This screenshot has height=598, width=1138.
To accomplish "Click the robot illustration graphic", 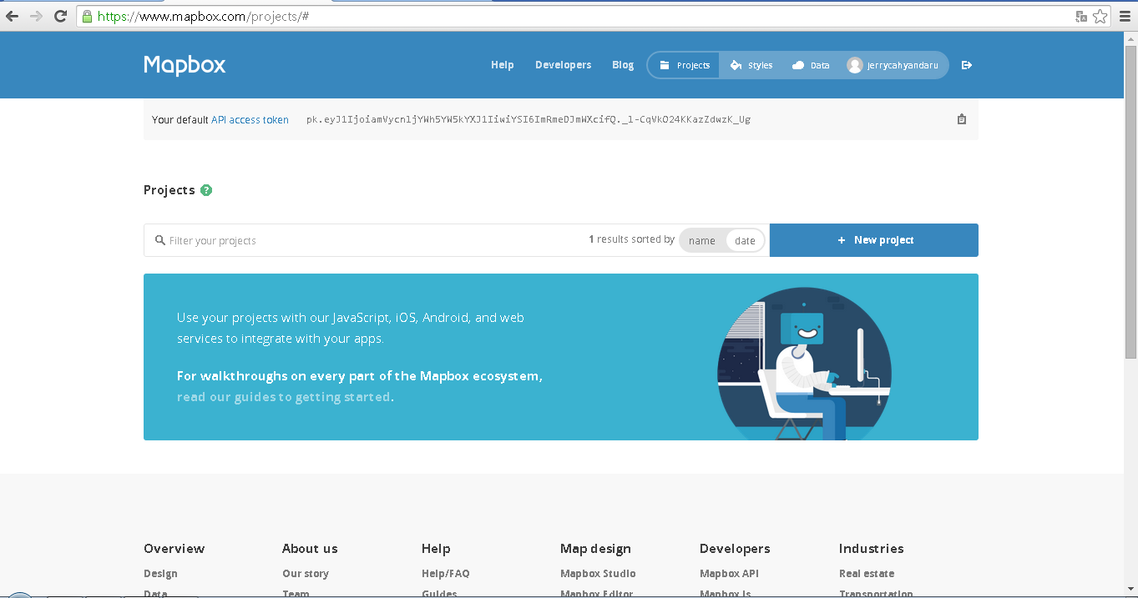I will [x=804, y=364].
